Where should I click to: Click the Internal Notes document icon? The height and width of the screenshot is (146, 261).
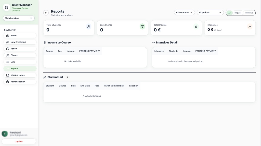[7, 75]
